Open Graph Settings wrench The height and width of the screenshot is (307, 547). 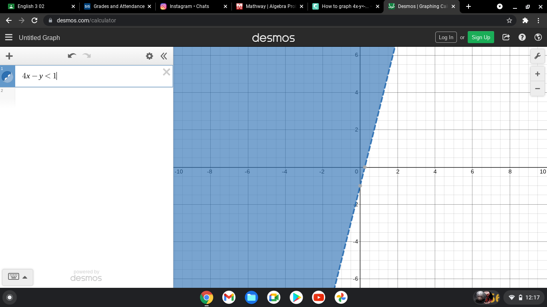537,56
